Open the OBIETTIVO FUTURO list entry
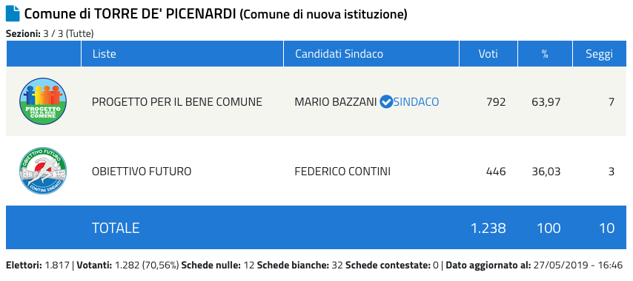Image resolution: width=633 pixels, height=281 pixels. coord(142,172)
